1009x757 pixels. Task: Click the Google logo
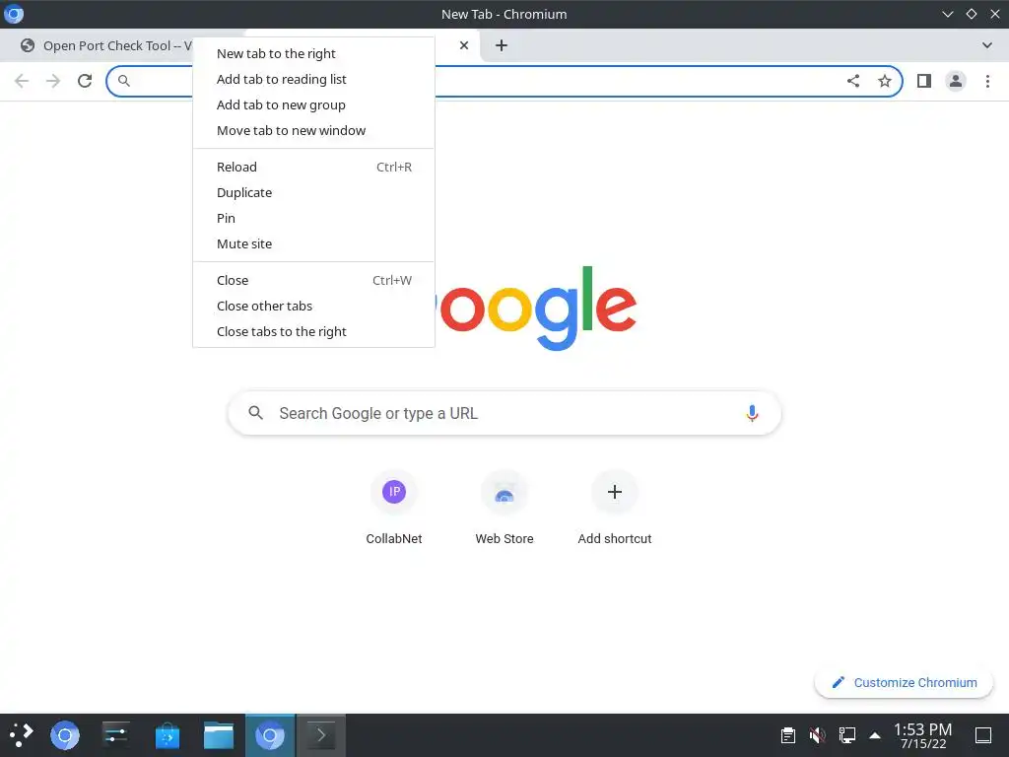pos(537,308)
